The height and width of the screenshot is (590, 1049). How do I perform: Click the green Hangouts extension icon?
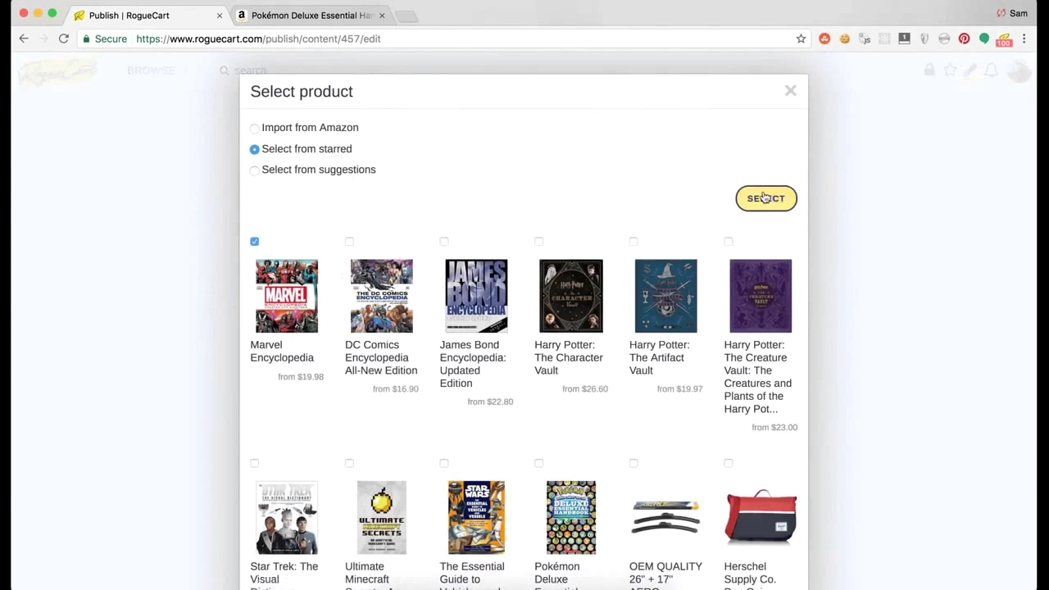[x=984, y=39]
